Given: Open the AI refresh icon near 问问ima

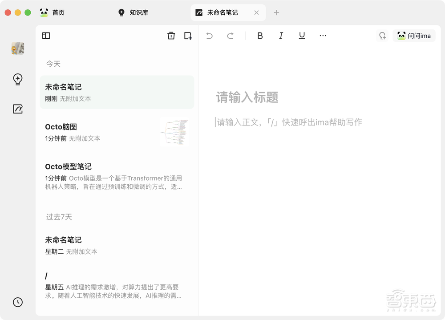Looking at the screenshot, I should [382, 36].
